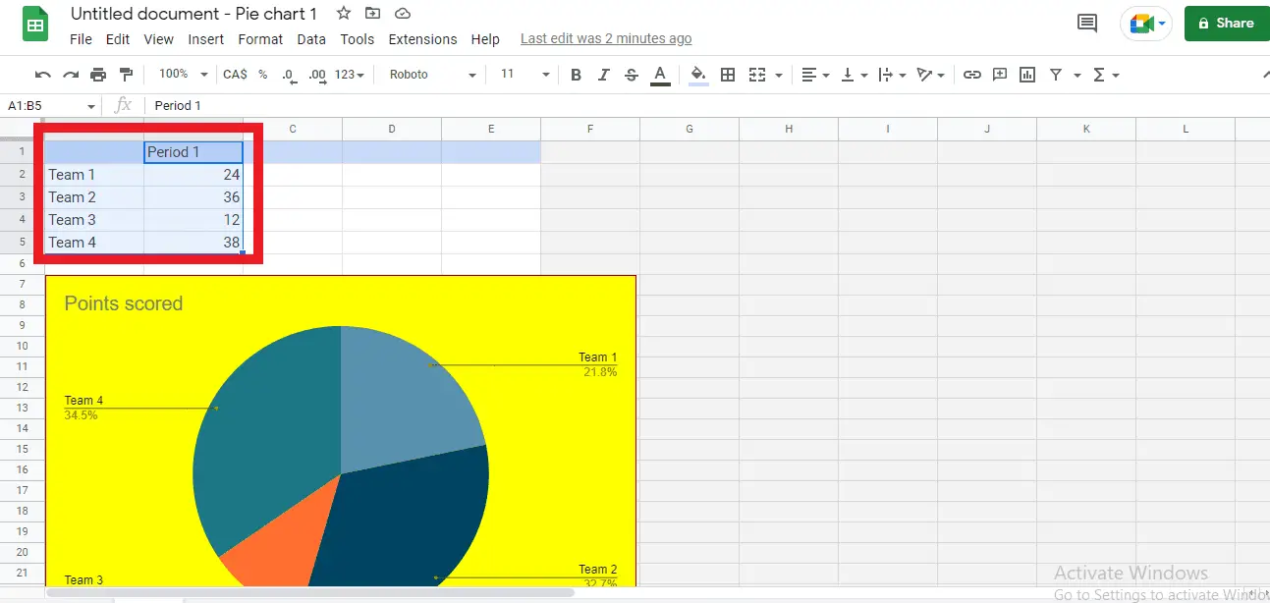This screenshot has height=603, width=1270.
Task: Toggle bold formatting
Action: 576,75
